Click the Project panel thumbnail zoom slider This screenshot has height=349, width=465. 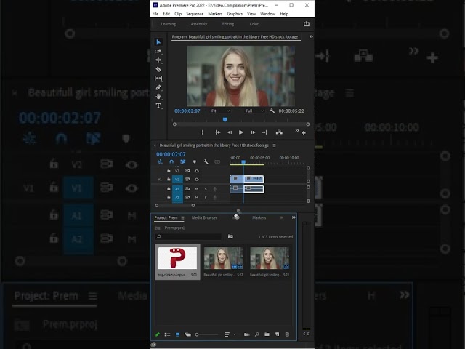click(206, 334)
